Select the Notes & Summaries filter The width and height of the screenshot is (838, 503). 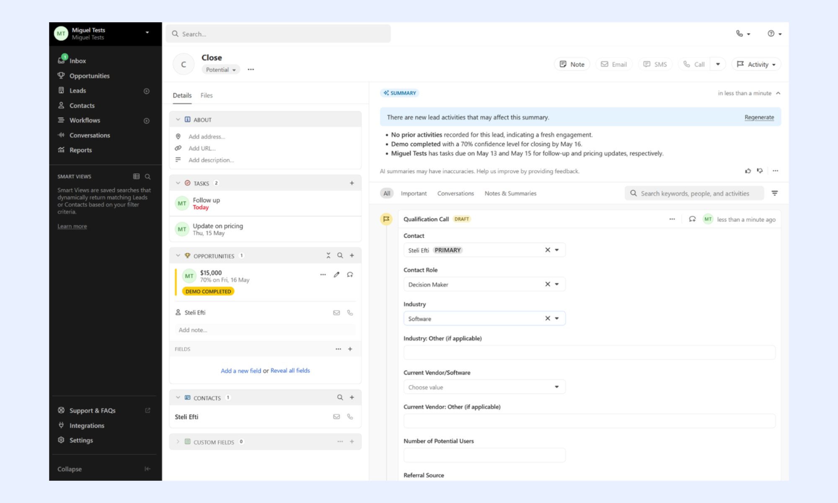click(510, 194)
